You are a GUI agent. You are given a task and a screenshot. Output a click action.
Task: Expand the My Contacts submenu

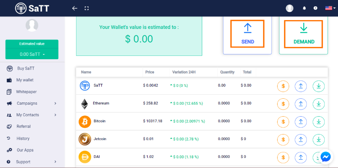pos(55,115)
